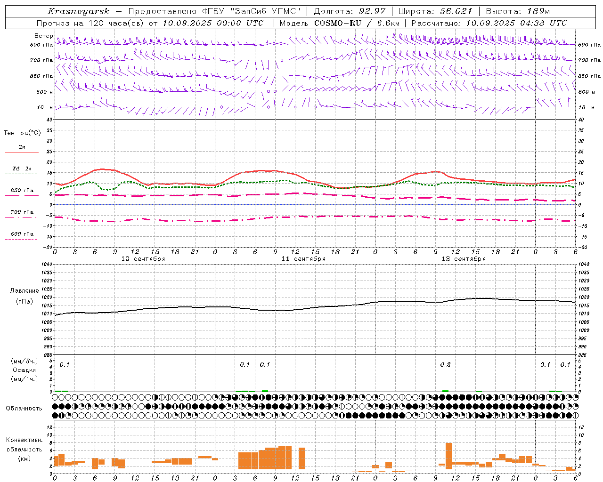This screenshot has width=603, height=482.
Task: Click the Модель COSMO-RU / 6.6км label
Action: coord(340,23)
